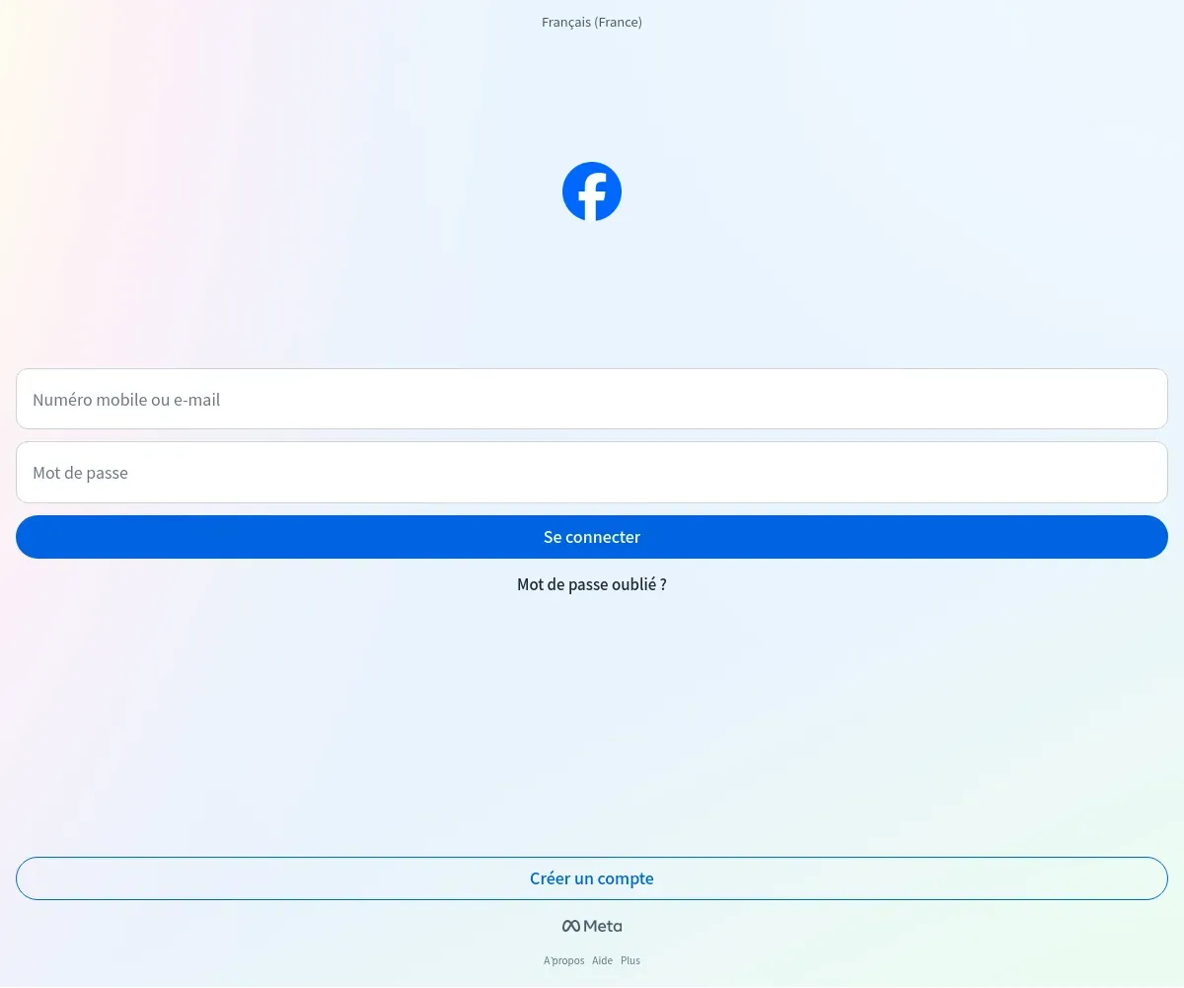Select the round 'f' Facebook emblem

592,191
